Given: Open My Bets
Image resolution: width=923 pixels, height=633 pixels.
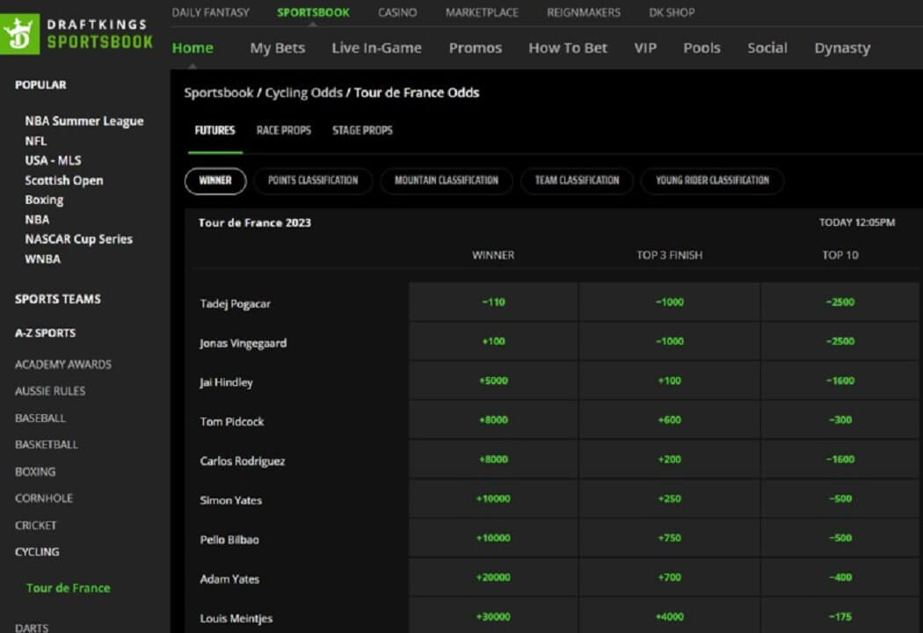Looking at the screenshot, I should click(x=277, y=47).
